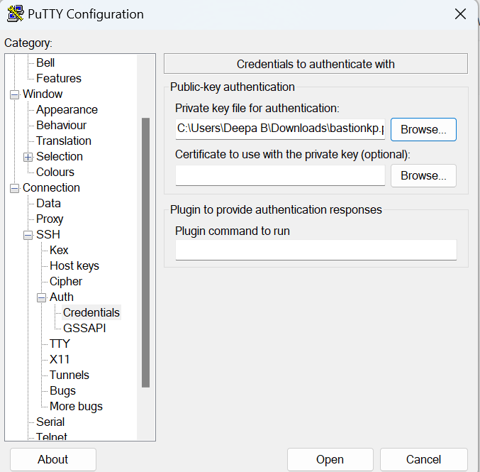Click Open to start the session
The width and height of the screenshot is (480, 472).
(330, 460)
